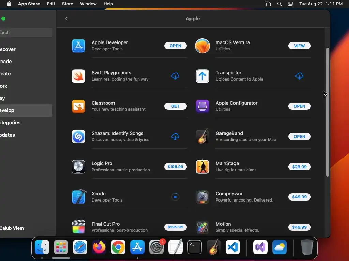Click the Apple Configurator app icon
Viewport: 349px width, 261px height.
point(202,106)
